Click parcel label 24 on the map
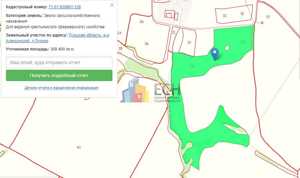 pyautogui.click(x=119, y=33)
